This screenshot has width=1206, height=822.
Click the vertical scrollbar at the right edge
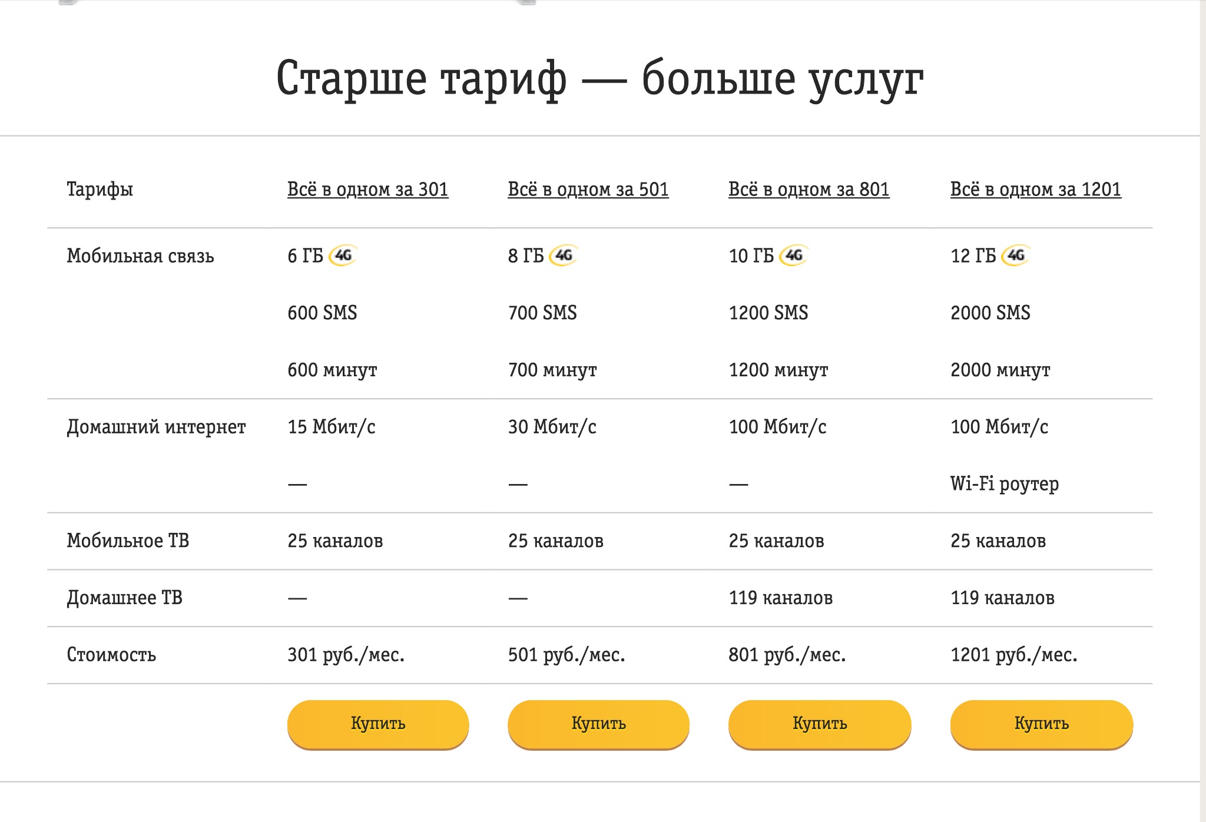pos(1202,412)
